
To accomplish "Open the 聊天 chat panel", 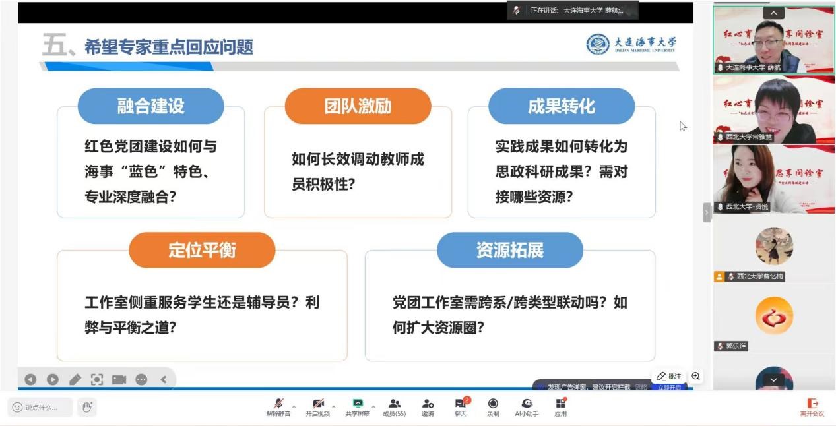I will (460, 406).
